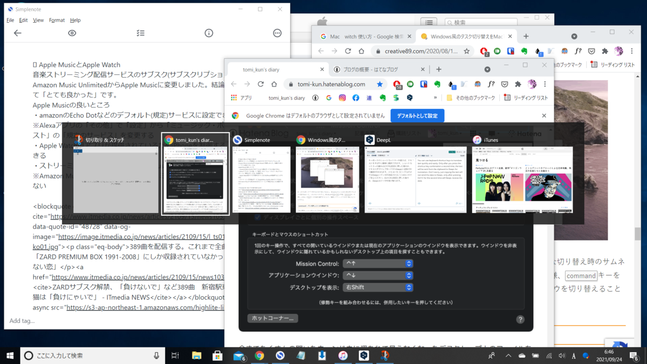647x364 pixels.
Task: Open Simplenote File menu
Action: 10,20
